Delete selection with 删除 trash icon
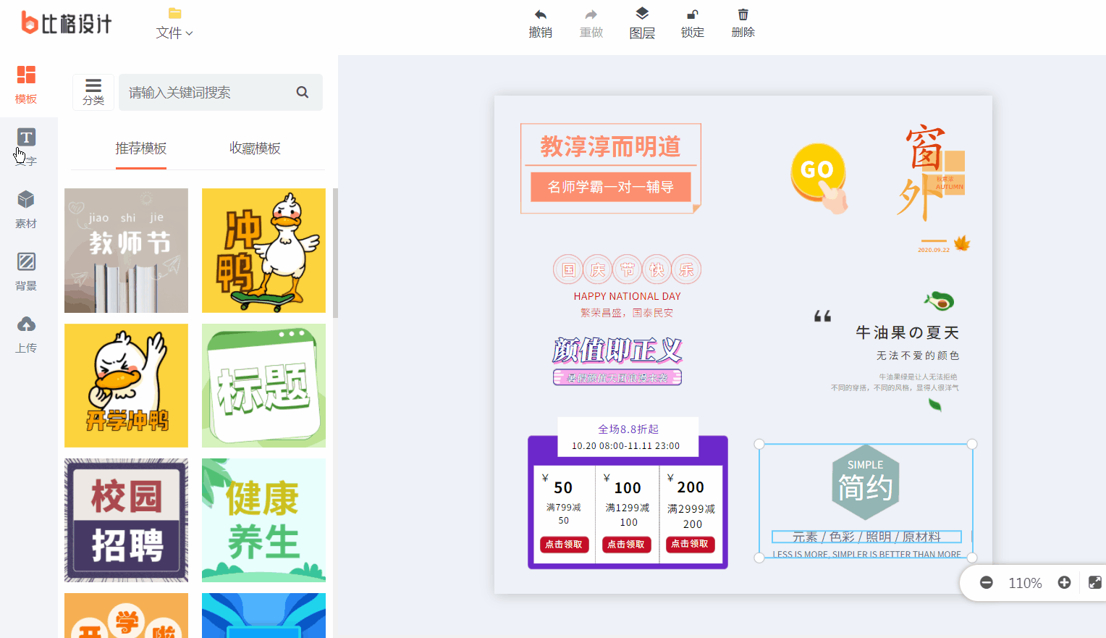The height and width of the screenshot is (638, 1106). pyautogui.click(x=743, y=23)
